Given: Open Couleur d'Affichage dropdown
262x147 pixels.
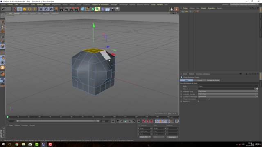Looking at the screenshot, I should [x=228, y=96].
